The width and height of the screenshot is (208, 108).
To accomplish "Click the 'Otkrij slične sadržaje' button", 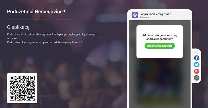I will (160, 46).
